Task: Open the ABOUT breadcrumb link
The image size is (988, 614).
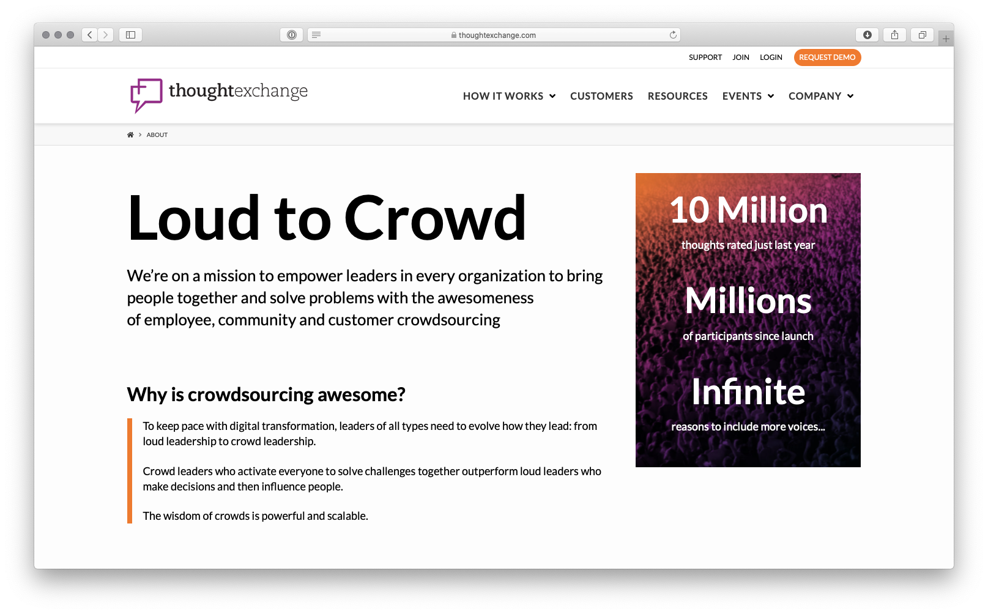Action: (157, 135)
